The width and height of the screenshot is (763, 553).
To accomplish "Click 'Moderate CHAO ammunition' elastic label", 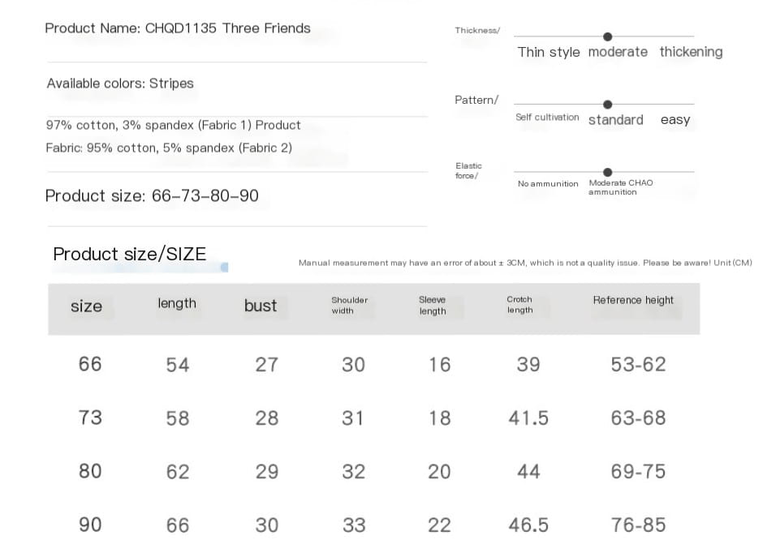I will pyautogui.click(x=620, y=187).
